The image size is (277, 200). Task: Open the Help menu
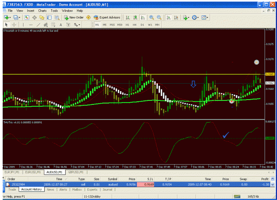tap(80, 11)
